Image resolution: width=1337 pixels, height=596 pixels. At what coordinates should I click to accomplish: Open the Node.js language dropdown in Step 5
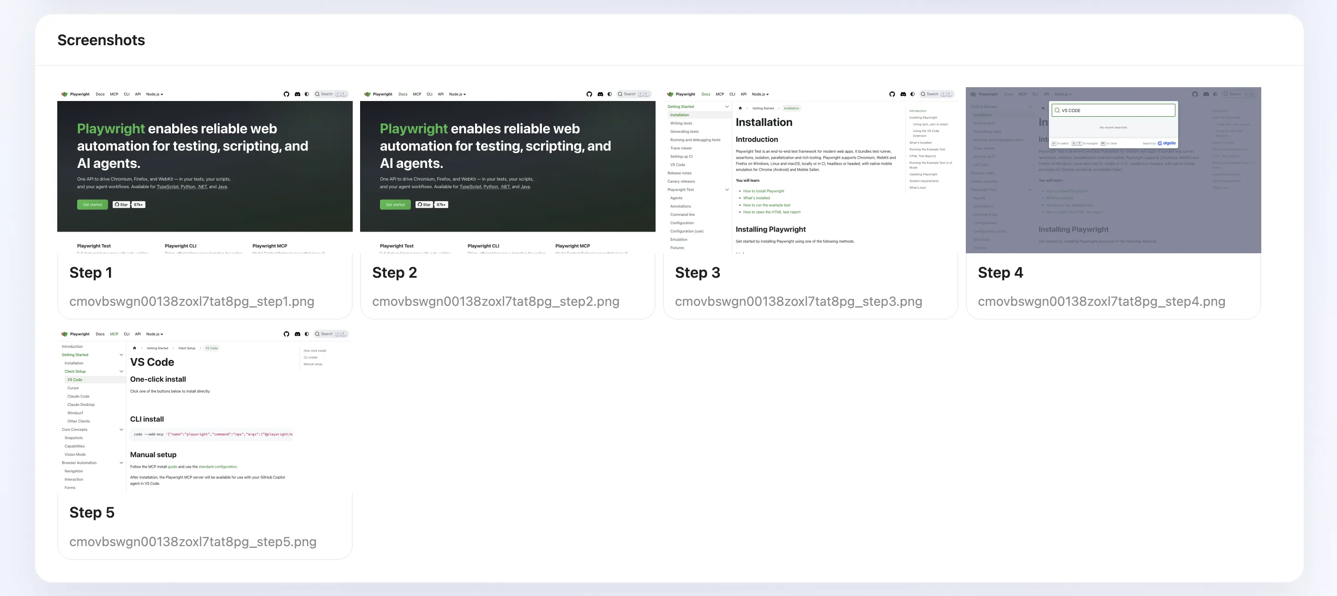pos(155,334)
